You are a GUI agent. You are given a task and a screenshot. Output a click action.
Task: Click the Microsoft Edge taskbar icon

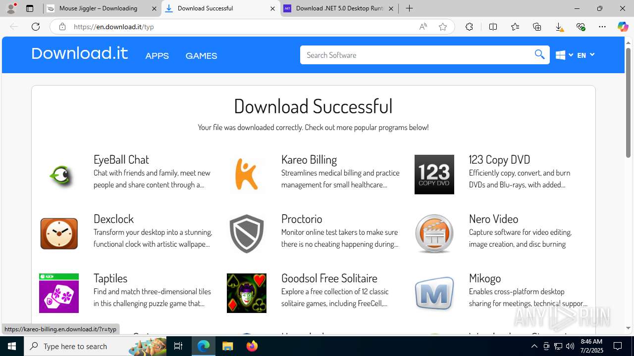204,346
